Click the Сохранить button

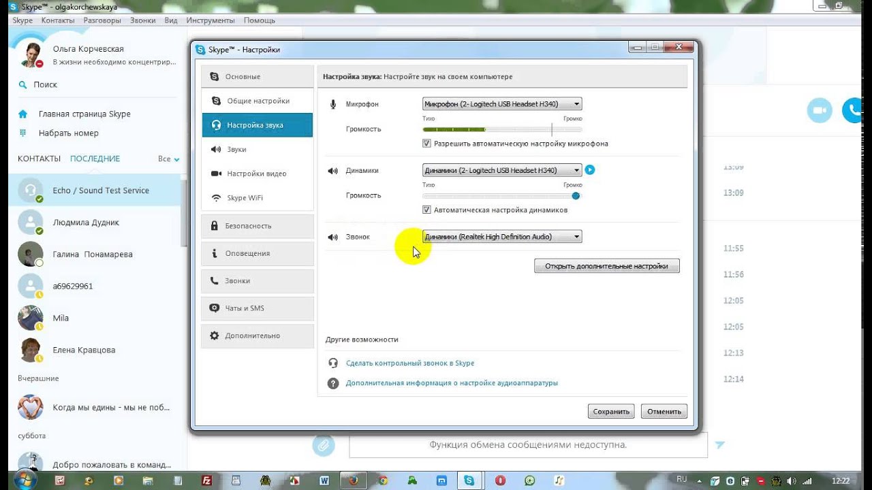coord(611,411)
